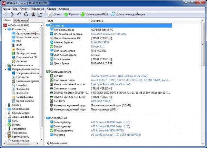
Task: Expand the DirectX tree node
Action: pos(5,124)
